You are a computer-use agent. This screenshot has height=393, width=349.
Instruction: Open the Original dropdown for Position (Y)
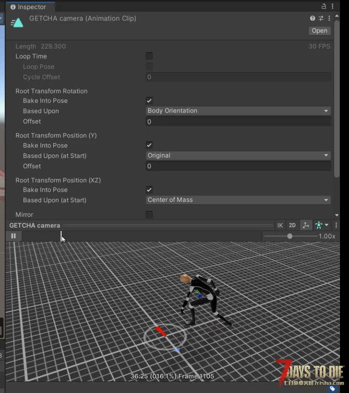tap(238, 155)
